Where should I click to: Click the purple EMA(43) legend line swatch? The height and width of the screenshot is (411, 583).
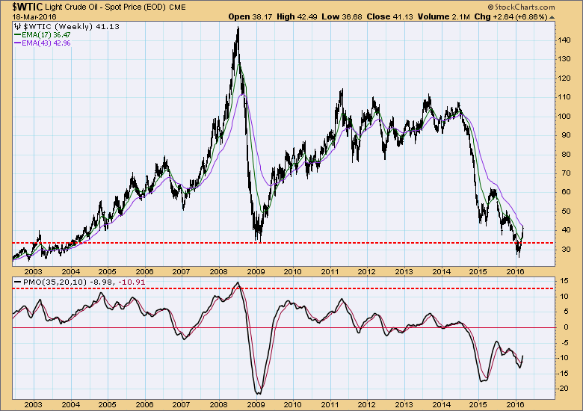coord(18,43)
